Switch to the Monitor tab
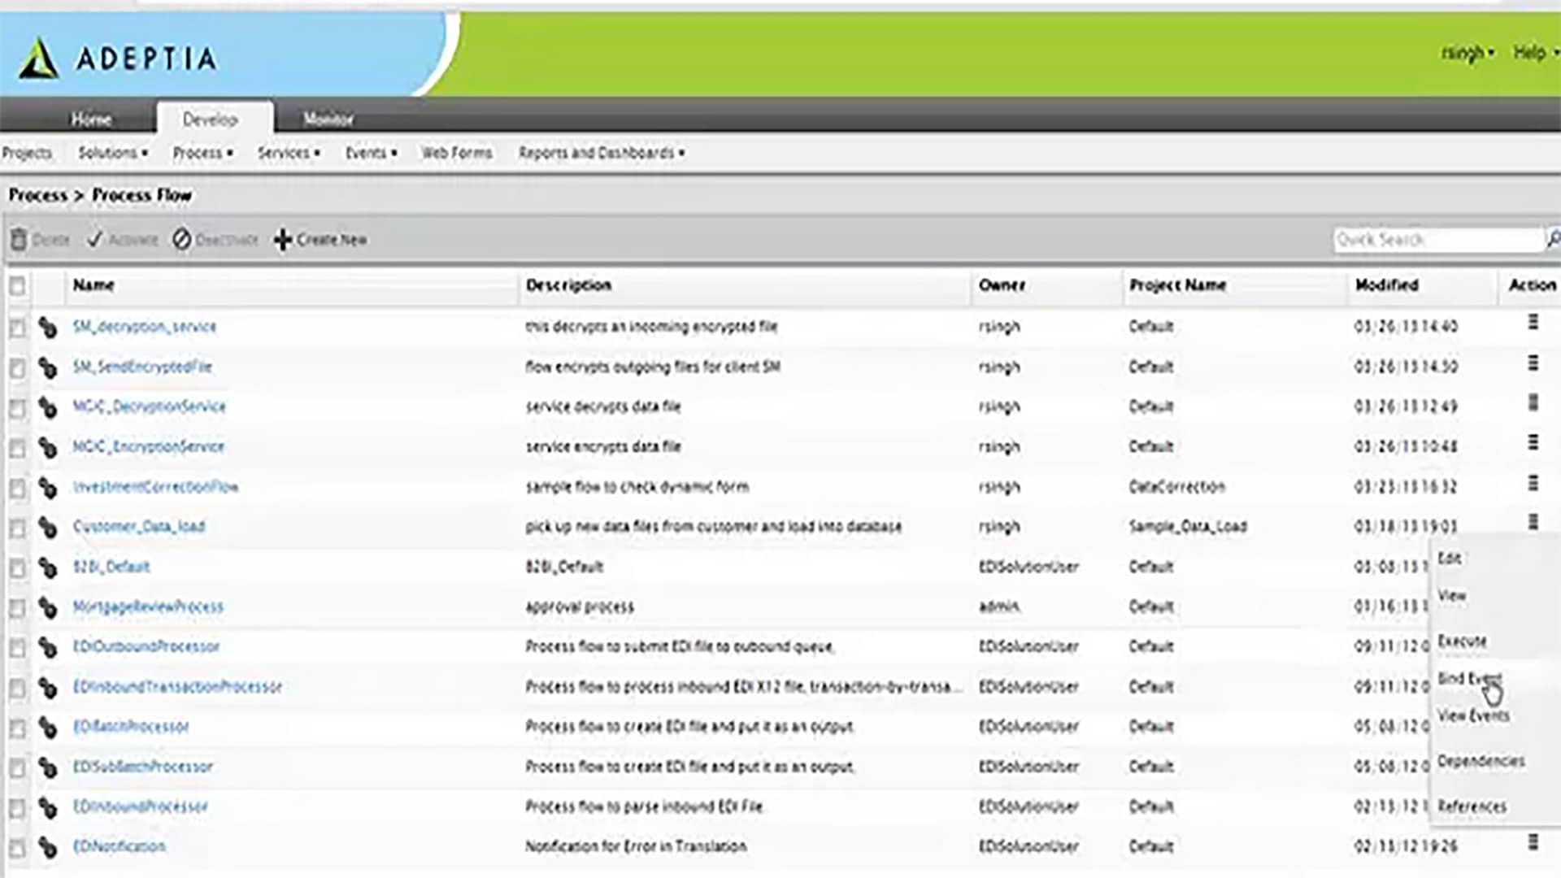1561x878 pixels. [x=328, y=120]
